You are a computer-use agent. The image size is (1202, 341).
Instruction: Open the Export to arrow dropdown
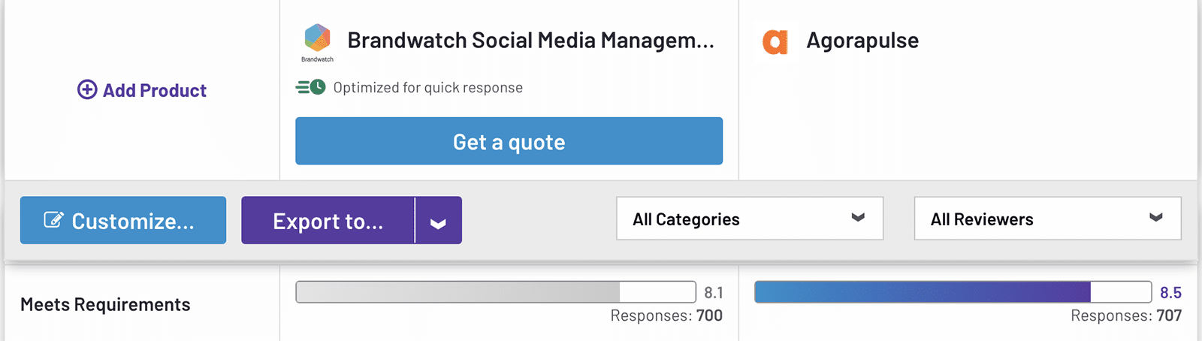[x=438, y=221]
